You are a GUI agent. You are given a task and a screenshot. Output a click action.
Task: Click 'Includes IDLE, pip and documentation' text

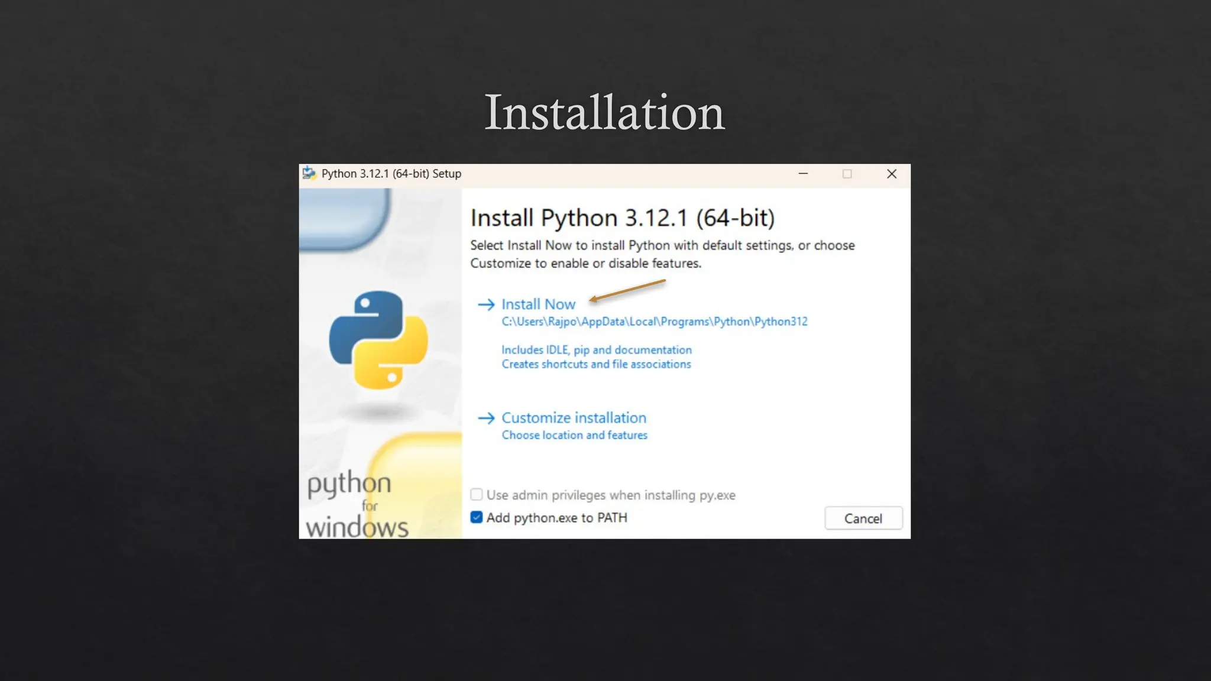596,350
